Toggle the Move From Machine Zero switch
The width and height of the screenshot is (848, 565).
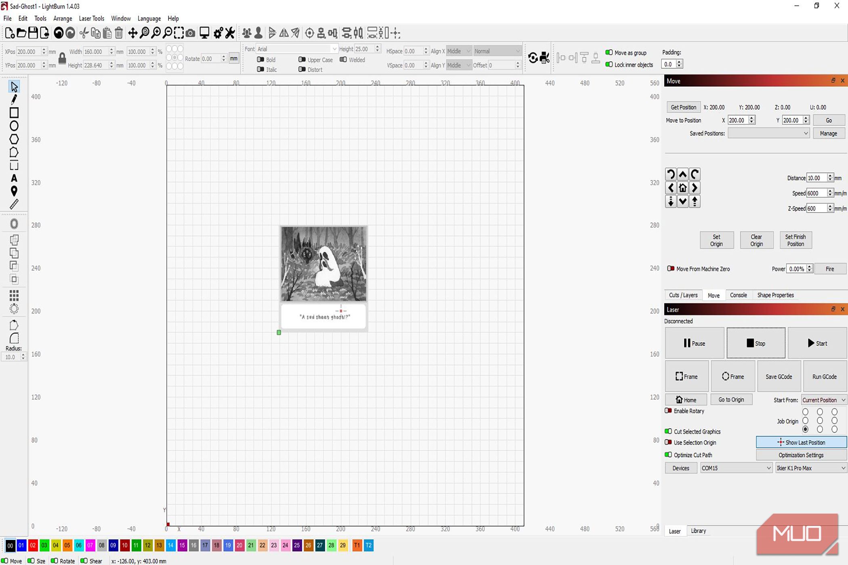(671, 269)
